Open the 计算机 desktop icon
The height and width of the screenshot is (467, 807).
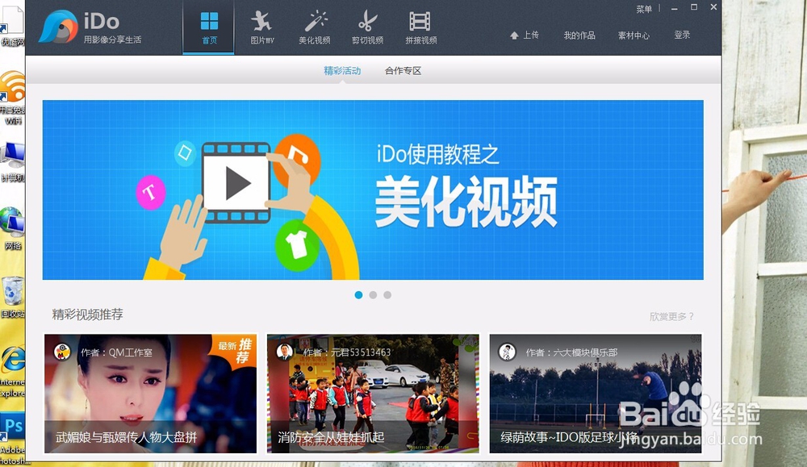[12, 162]
